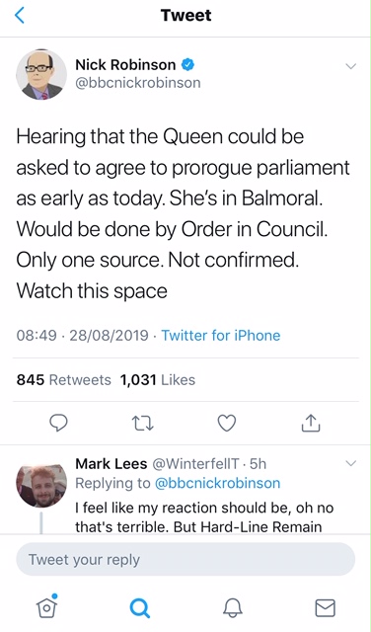Screen dimensions: 371x632
Task: Open the Home tab in the bottom bar
Action: [46, 606]
